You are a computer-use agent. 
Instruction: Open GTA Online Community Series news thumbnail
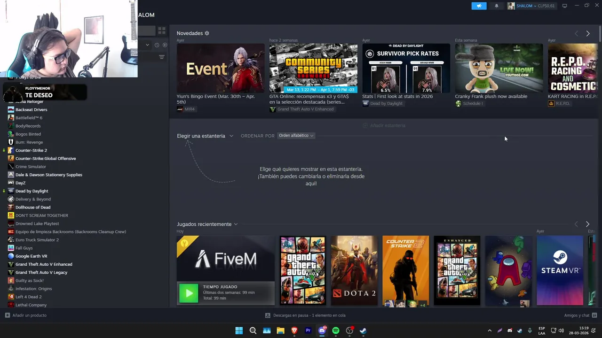pyautogui.click(x=313, y=69)
